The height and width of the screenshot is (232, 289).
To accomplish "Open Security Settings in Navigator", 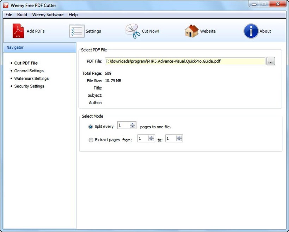I will click(29, 86).
